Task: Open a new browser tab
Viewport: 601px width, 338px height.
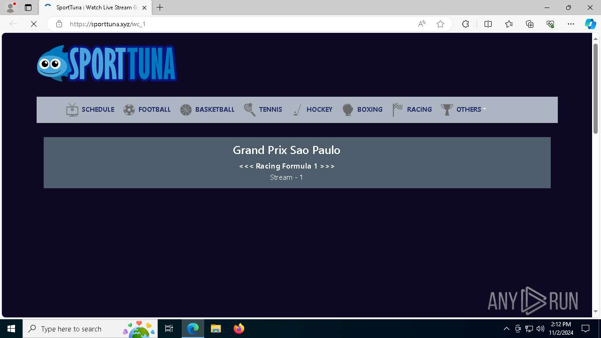Action: tap(160, 8)
